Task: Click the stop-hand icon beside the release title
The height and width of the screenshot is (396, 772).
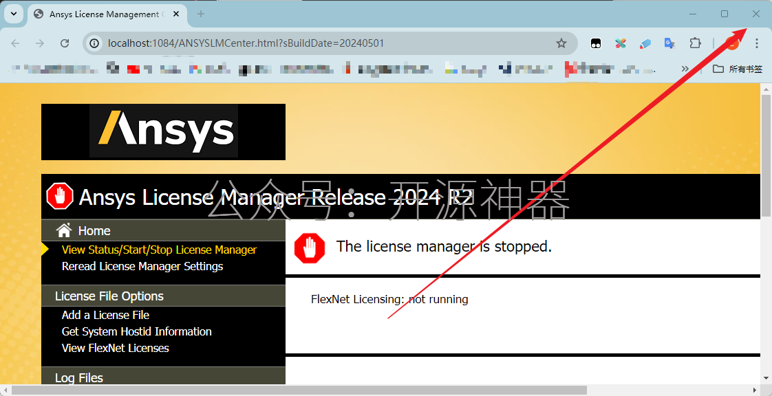Action: click(60, 196)
